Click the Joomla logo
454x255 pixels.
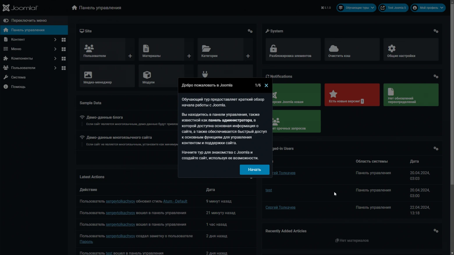tap(20, 8)
